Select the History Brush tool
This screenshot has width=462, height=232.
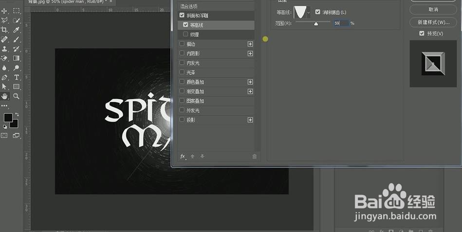pos(17,49)
